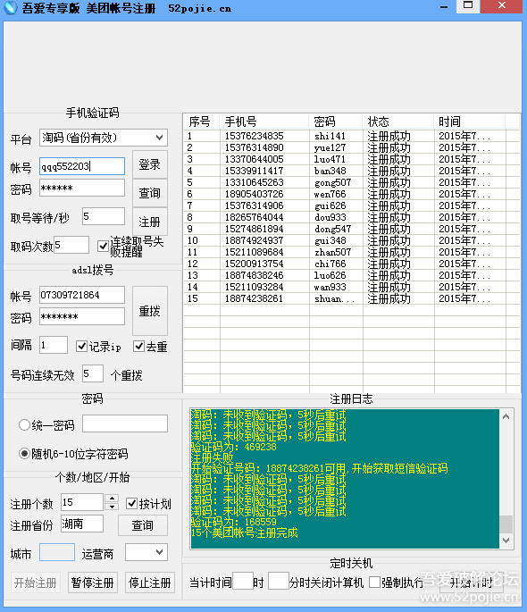Select phone number 15339911417 in row 4

(x=254, y=171)
